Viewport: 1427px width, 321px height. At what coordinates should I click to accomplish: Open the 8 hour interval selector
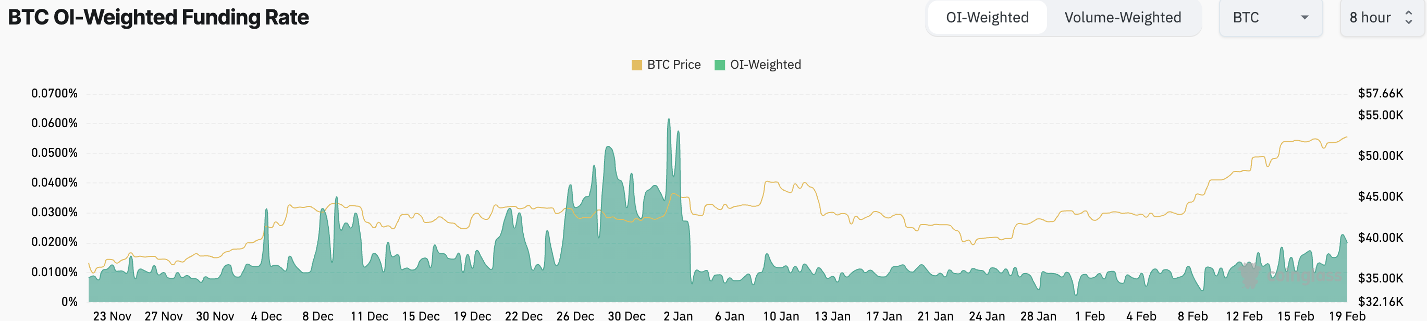[1381, 18]
